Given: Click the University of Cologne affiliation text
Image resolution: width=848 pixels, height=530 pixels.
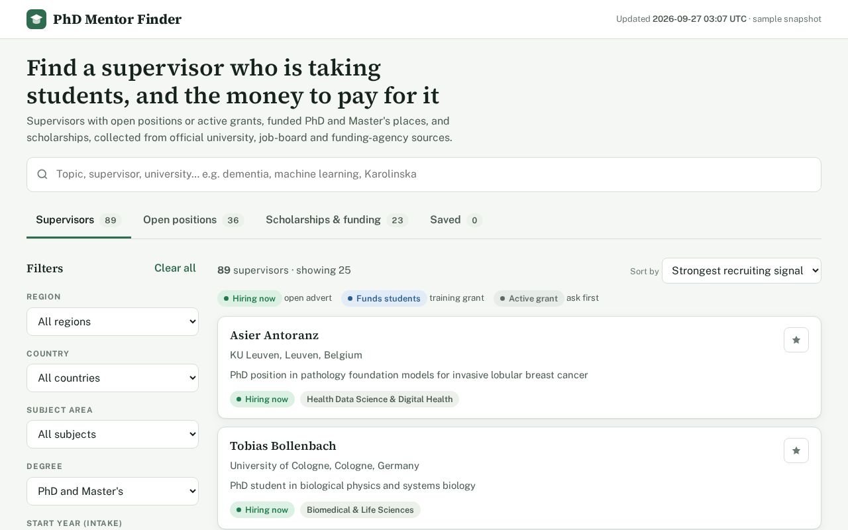Looking at the screenshot, I should (x=325, y=466).
